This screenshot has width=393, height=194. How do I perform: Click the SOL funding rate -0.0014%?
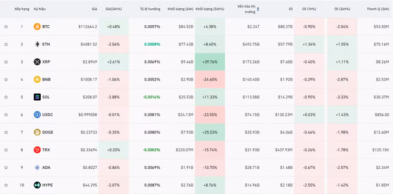click(151, 97)
